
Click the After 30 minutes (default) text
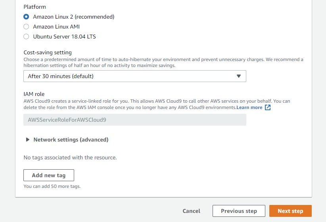click(x=61, y=76)
